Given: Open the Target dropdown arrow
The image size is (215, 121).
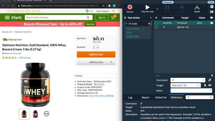Looking at the screenshot, I should 199,85.
